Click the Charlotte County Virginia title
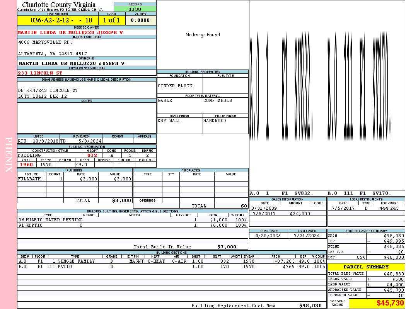Screen dimensions: 406x309 point(59,5)
